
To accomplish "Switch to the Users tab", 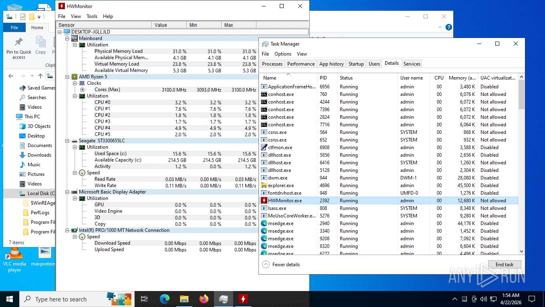I will coord(374,64).
